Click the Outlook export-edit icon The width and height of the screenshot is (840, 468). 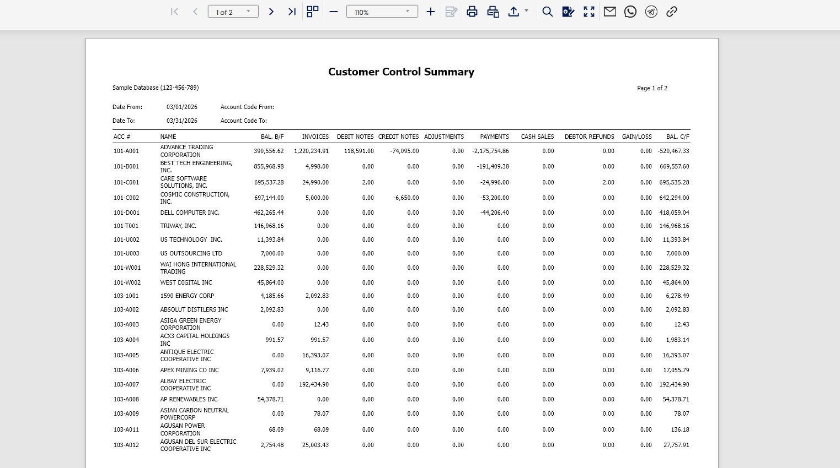568,12
